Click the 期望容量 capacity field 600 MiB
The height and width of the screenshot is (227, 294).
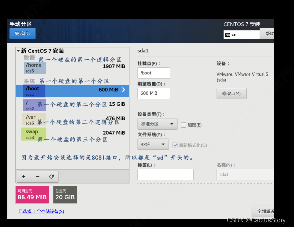coord(154,93)
